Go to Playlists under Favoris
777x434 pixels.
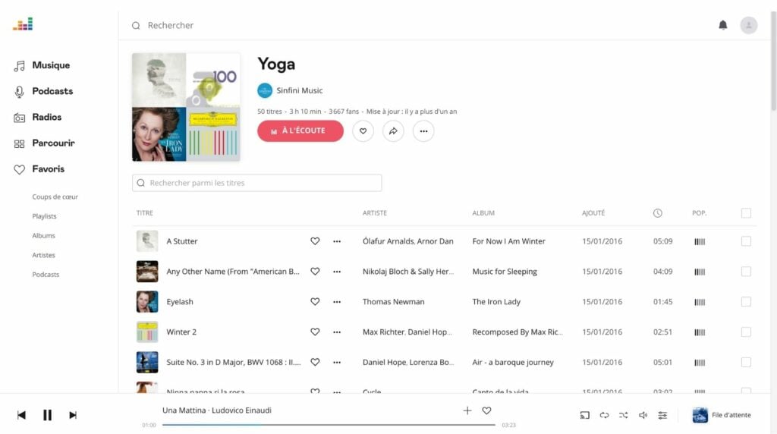[44, 216]
